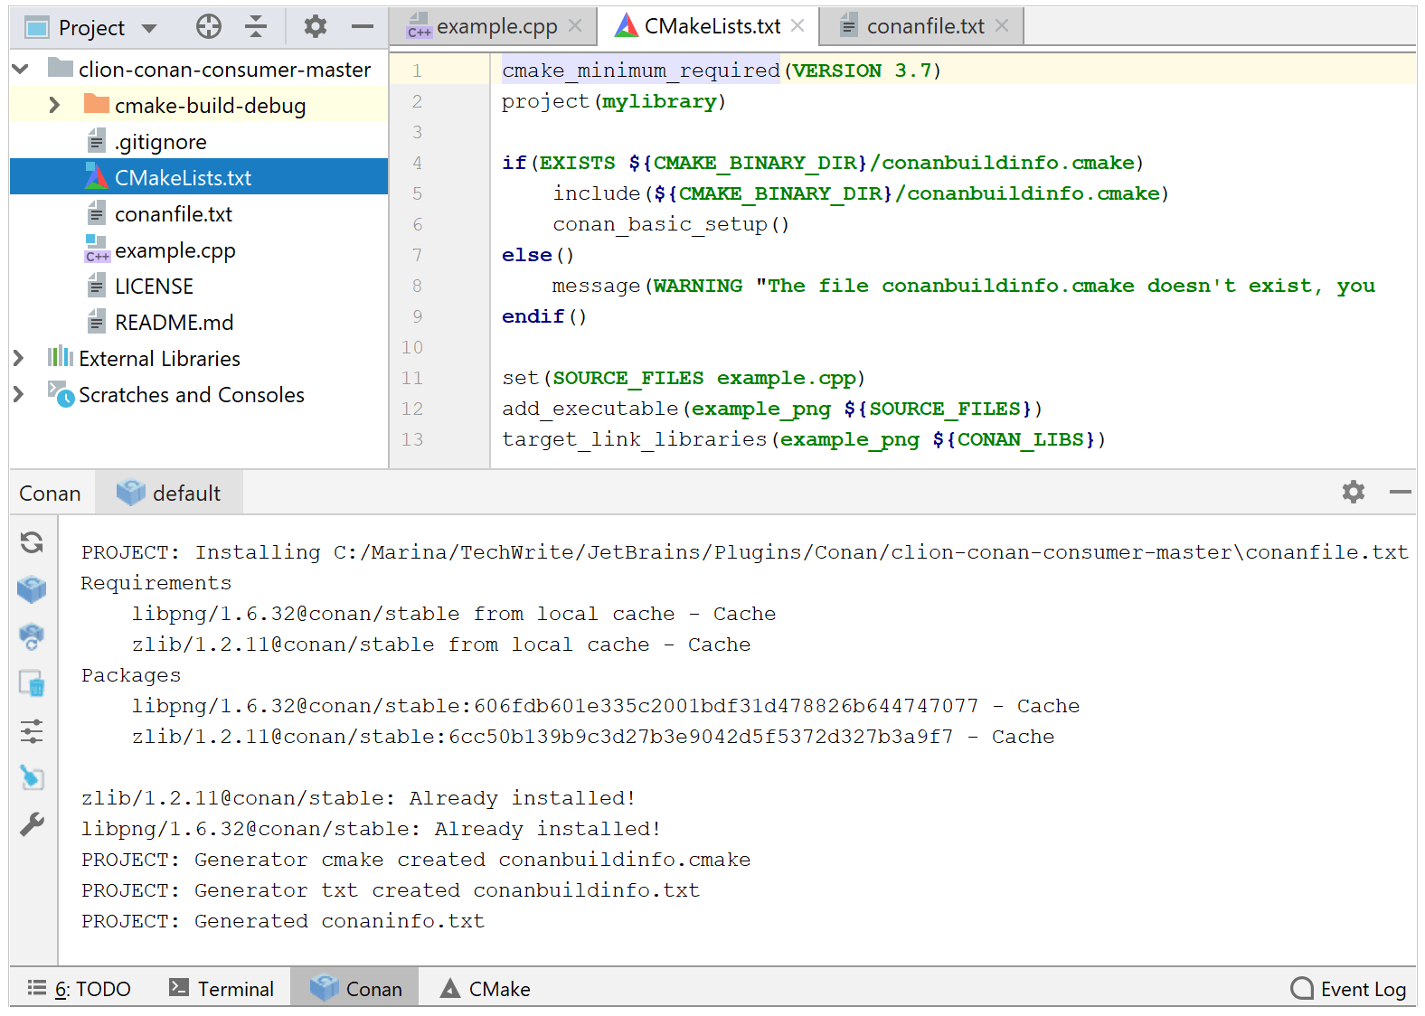Viewport: 1425px width, 1016px height.
Task: Select CMakeLists.txt in project tree
Action: [199, 178]
